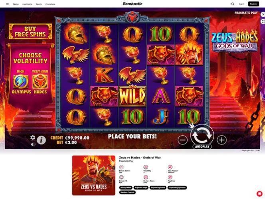Open the hamburger menu in site header
This screenshot has width=265, height=199.
click(7, 4)
